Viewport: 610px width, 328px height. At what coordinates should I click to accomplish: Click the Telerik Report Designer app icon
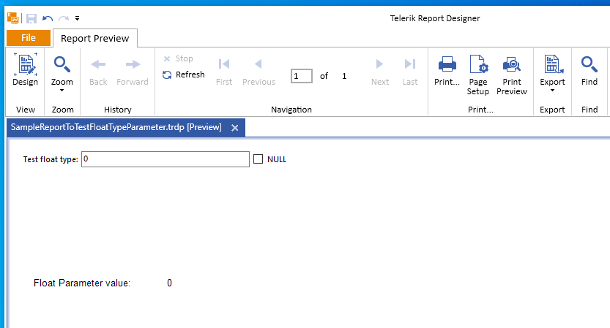[13, 18]
